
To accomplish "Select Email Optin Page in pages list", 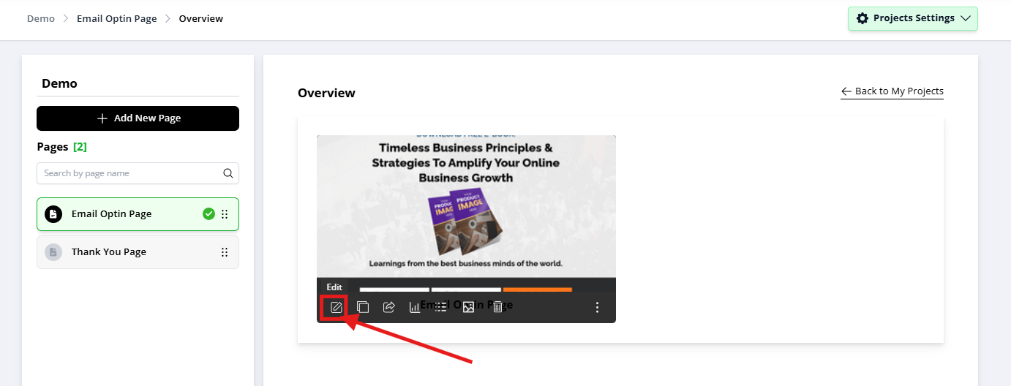I will [138, 214].
